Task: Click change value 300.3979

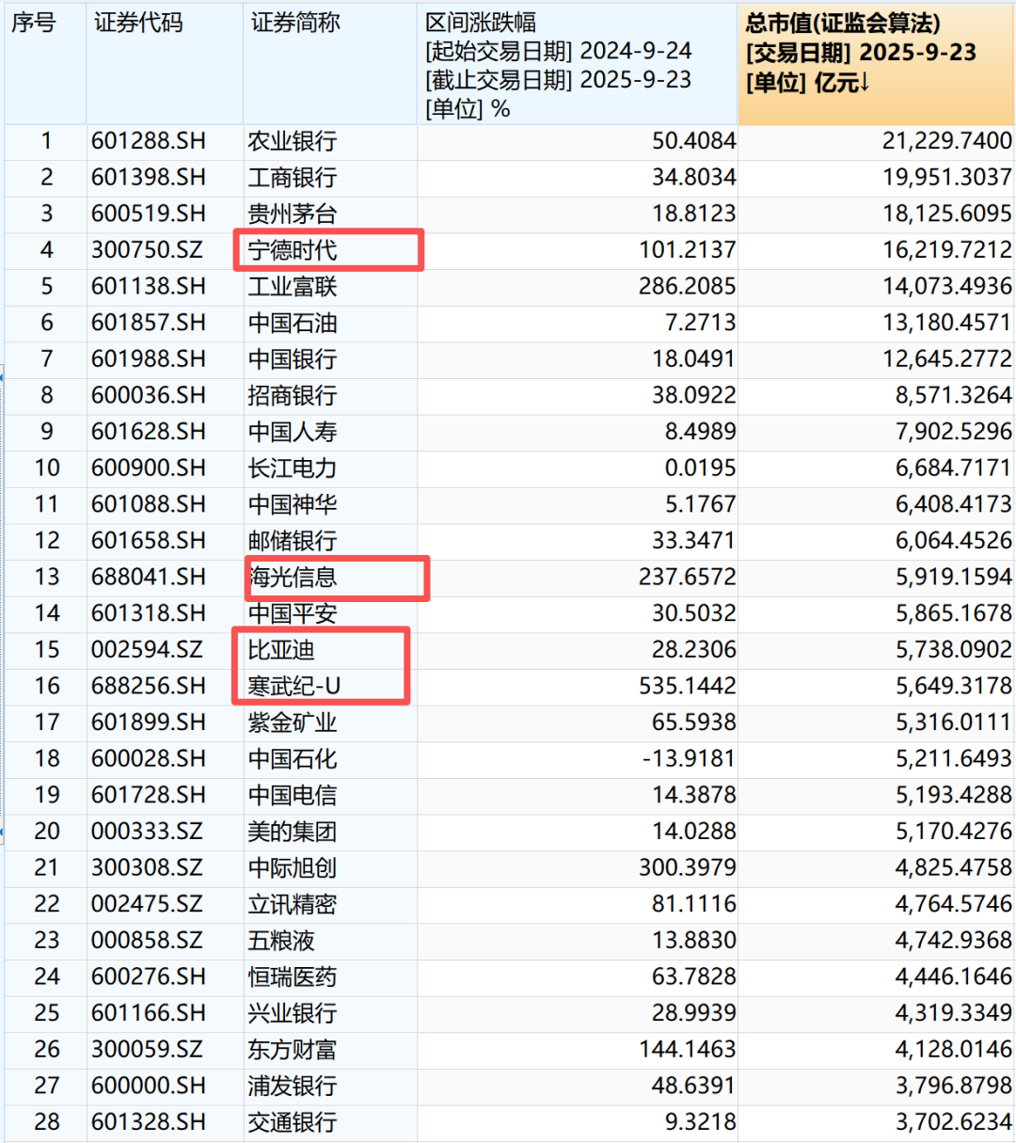Action: [688, 868]
